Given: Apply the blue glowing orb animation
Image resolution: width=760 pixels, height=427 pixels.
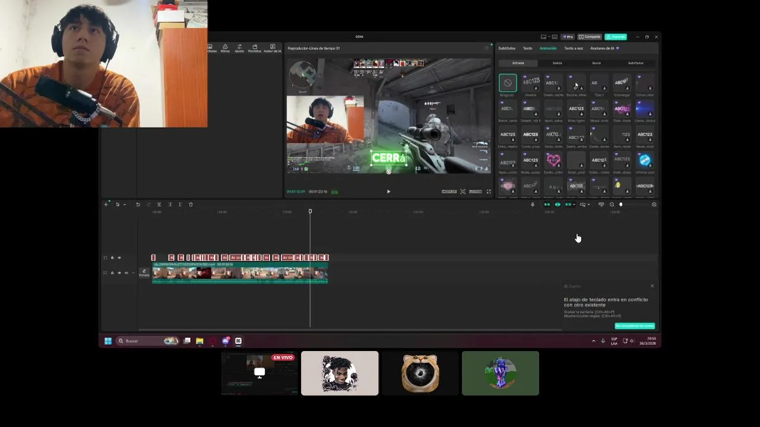Looking at the screenshot, I should [x=645, y=160].
